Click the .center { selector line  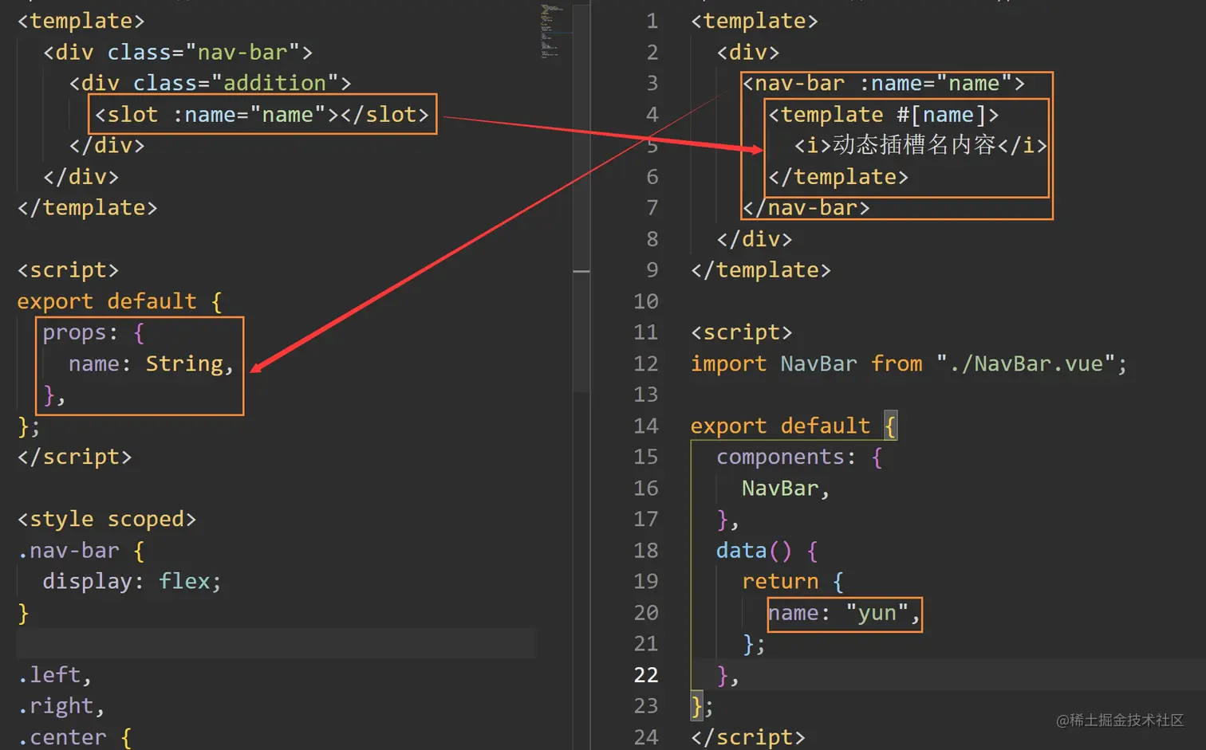75,737
